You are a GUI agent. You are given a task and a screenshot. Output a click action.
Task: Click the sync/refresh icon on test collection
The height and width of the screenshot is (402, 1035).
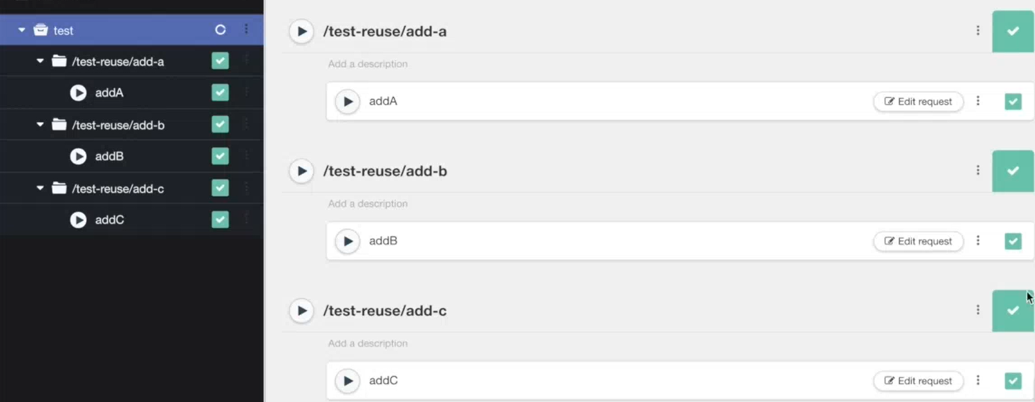tap(220, 29)
